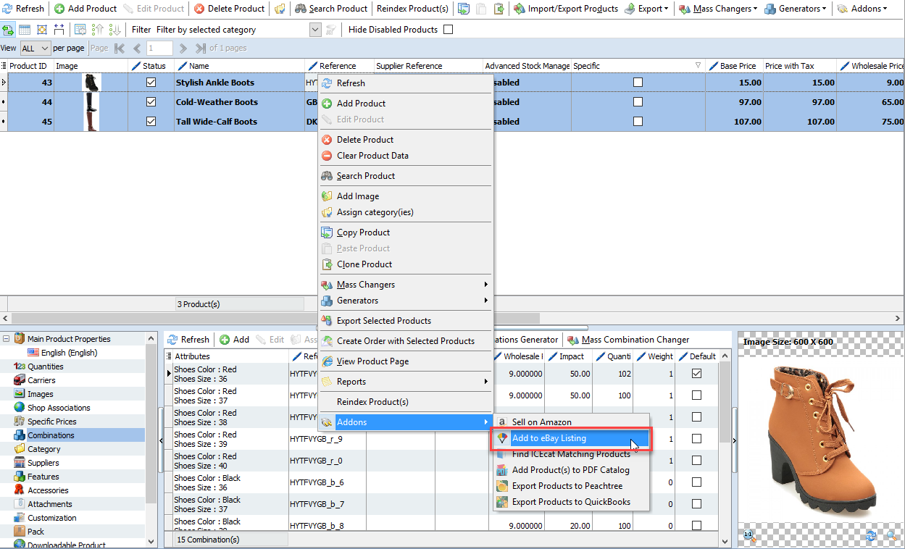Viewport: 905px width, 549px height.
Task: Open the Export dropdown in toolbar
Action: click(645, 9)
